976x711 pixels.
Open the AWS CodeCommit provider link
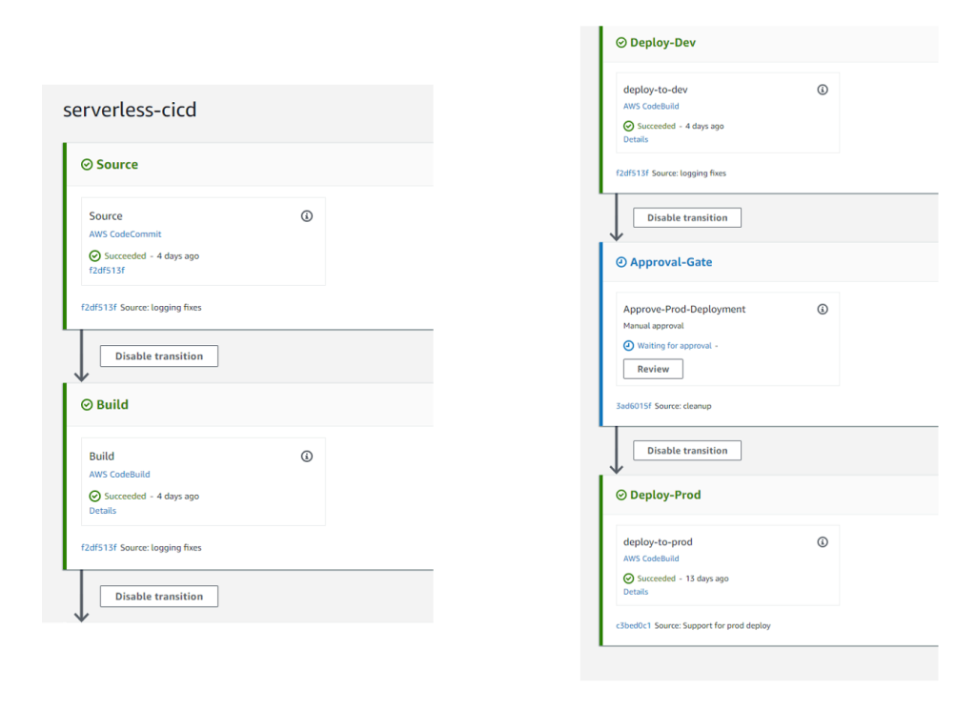click(125, 234)
